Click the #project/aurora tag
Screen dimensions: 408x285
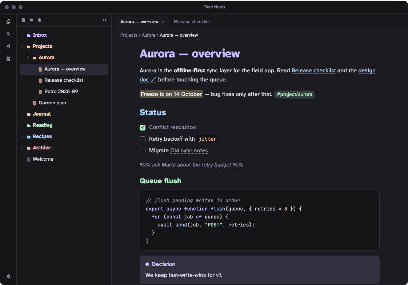tap(295, 95)
